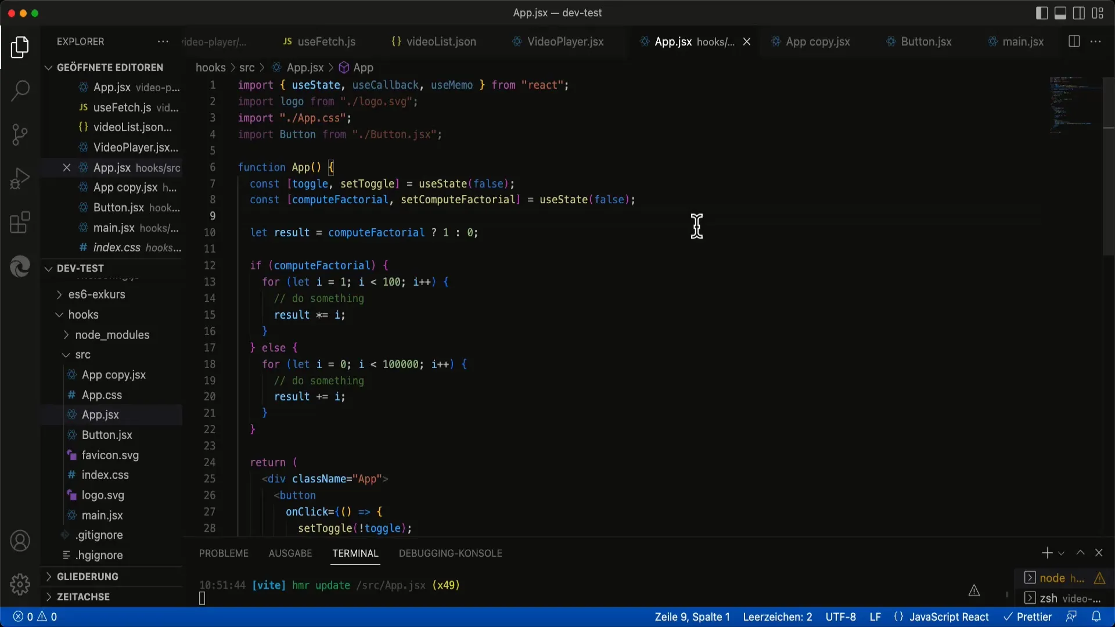The image size is (1115, 627).
Task: Collapse the hooks folder
Action: coord(83,315)
